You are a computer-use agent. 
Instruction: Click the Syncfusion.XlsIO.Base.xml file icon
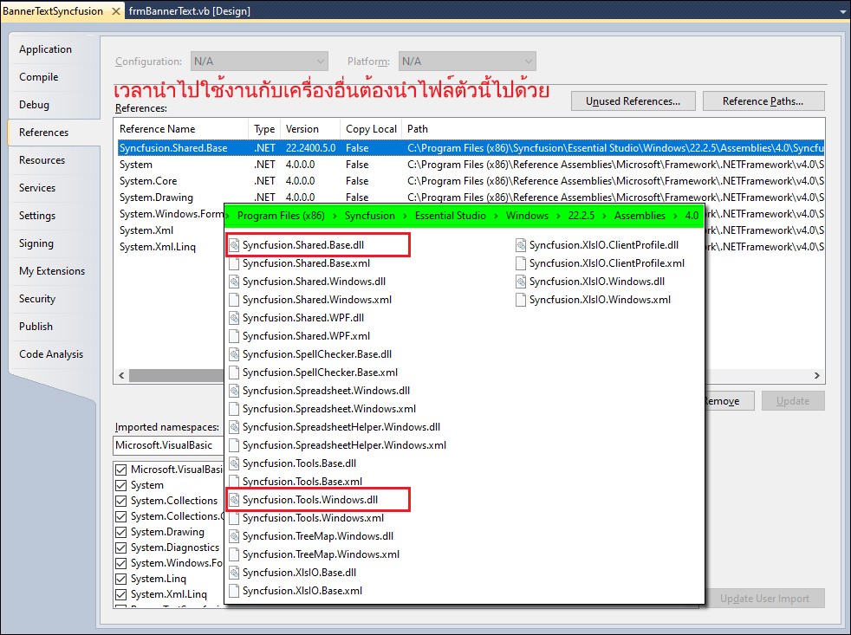234,591
